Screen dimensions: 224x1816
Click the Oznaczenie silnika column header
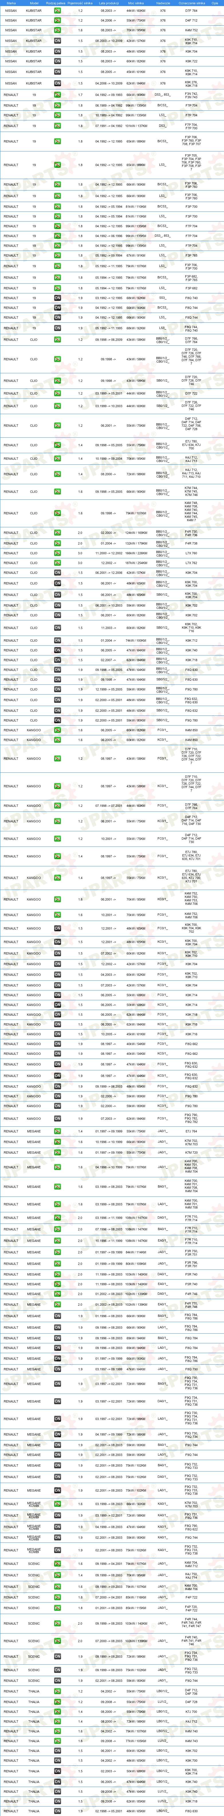[x=191, y=3]
